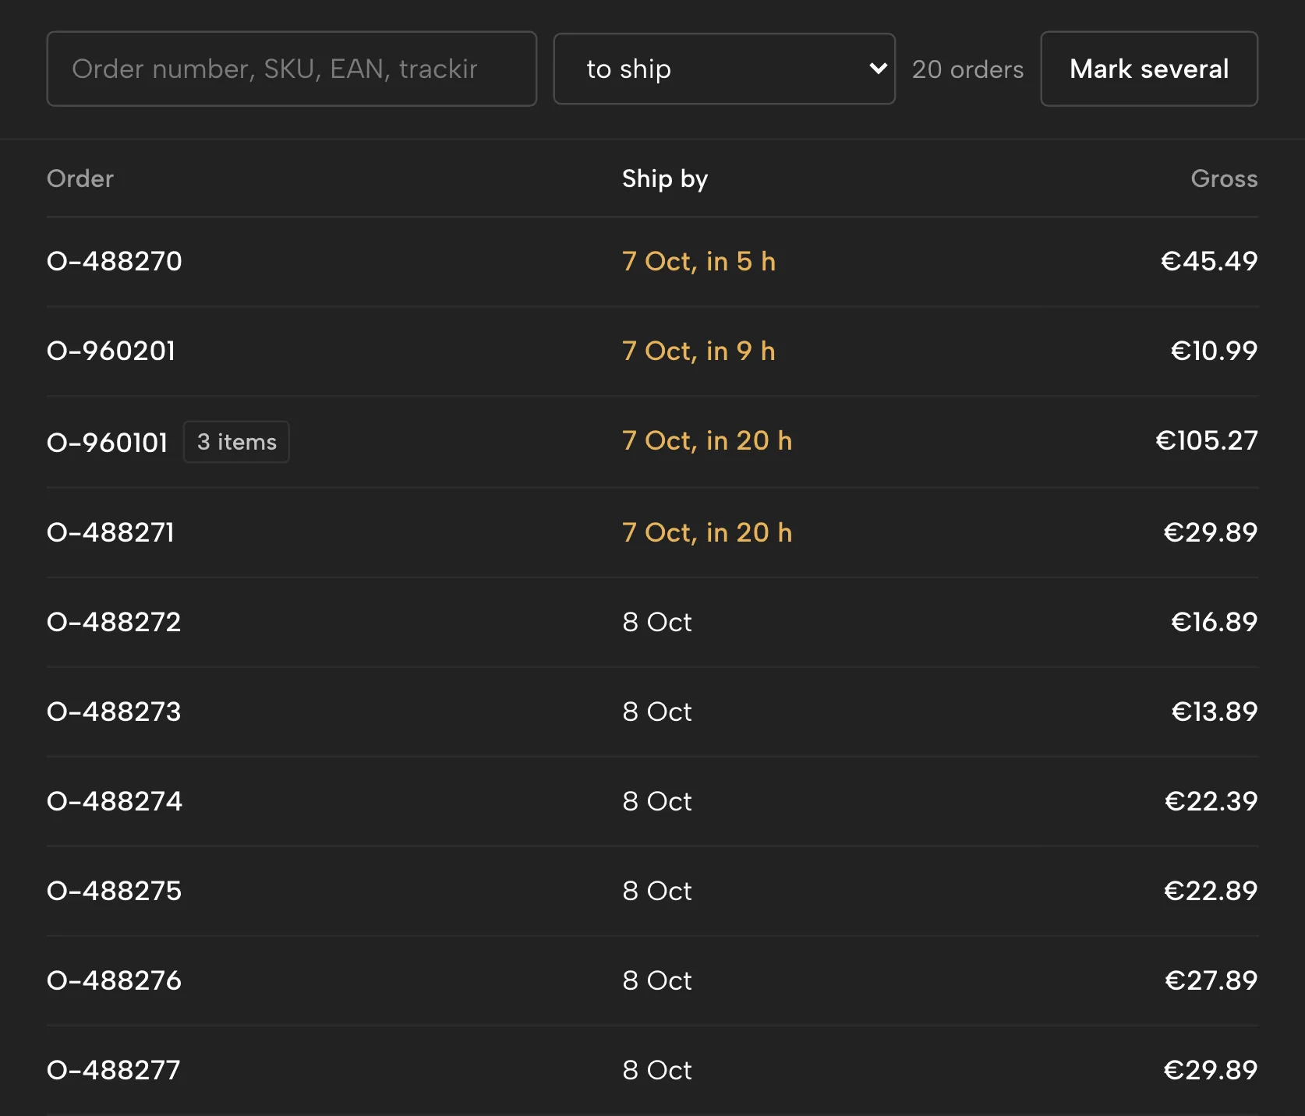The image size is (1305, 1116).
Task: Click the €22.89 gross amount
Action: pyautogui.click(x=1211, y=891)
